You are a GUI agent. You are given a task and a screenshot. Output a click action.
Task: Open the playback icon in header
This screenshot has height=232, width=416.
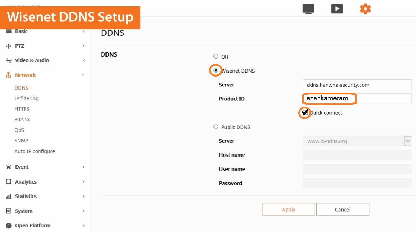tap(337, 9)
